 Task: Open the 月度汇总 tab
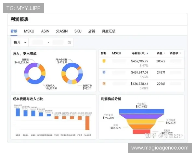click(109, 31)
